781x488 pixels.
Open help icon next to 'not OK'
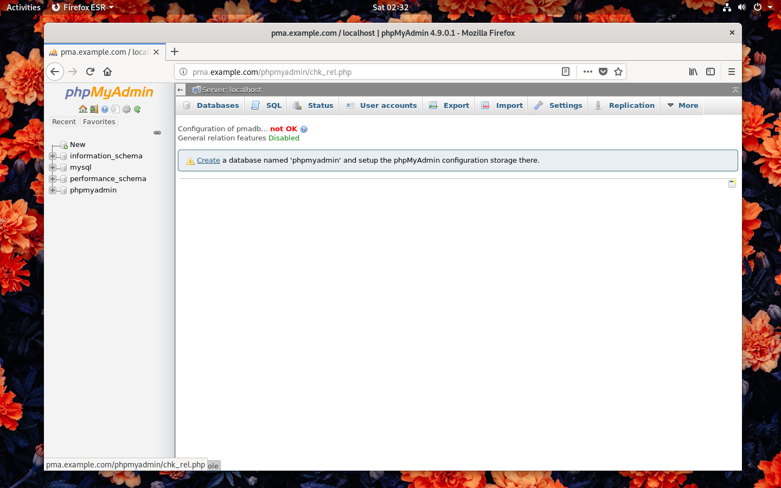point(304,129)
